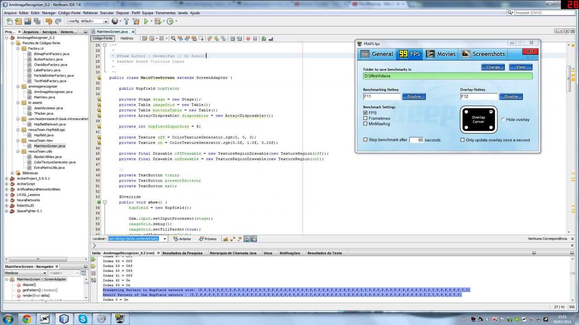Click the New Project toolbar icon
This screenshot has height=325, width=579.
pyautogui.click(x=18, y=21)
